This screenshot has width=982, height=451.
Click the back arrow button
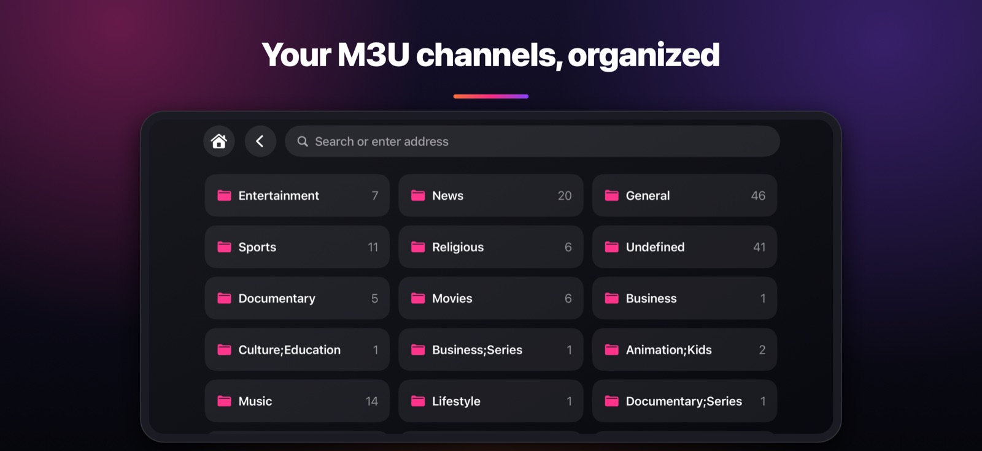click(260, 142)
